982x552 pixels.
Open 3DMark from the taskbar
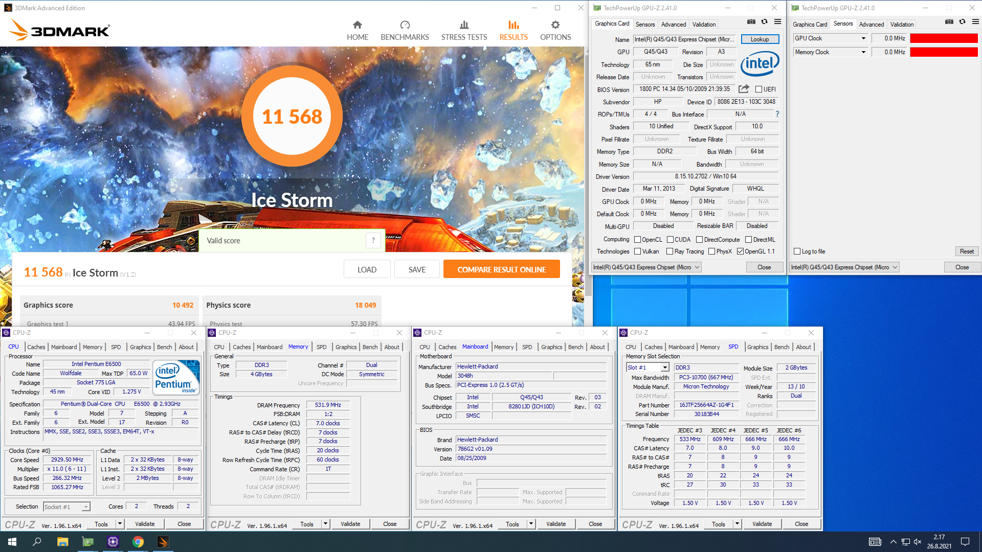point(163,542)
